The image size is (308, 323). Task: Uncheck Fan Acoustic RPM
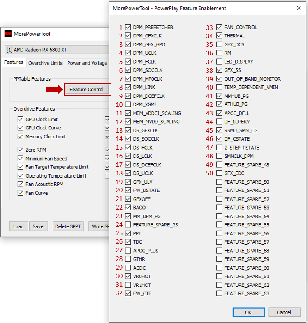[21, 184]
